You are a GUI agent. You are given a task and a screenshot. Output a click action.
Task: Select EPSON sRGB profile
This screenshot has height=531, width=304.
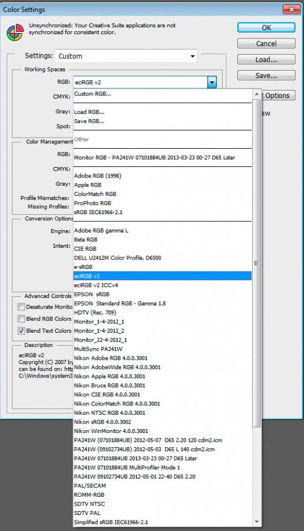pyautogui.click(x=163, y=294)
